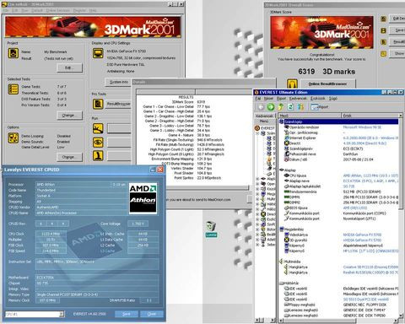This screenshot has height=324, width=405.
Task: Open the CPU #1 dropdown in CPUID window
Action: pos(62,314)
